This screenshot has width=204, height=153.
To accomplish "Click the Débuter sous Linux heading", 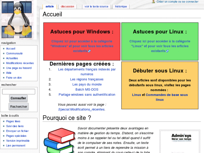I will 160,71.
